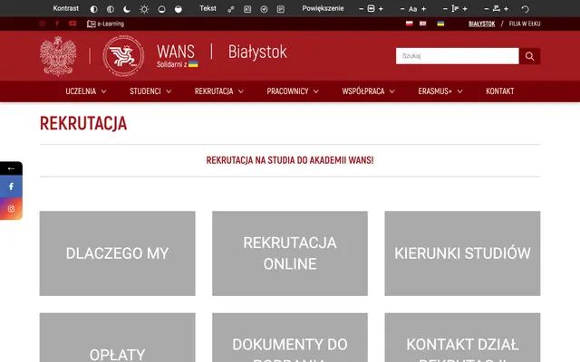The width and height of the screenshot is (580, 362).
Task: Increase line height with plus button
Action: (x=465, y=9)
